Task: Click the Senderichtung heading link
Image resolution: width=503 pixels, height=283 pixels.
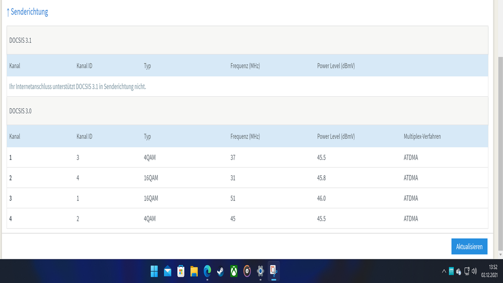Action: click(29, 12)
